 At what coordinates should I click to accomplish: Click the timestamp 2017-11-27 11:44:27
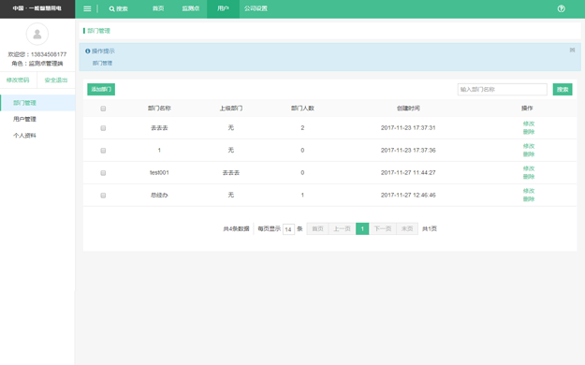(408, 172)
